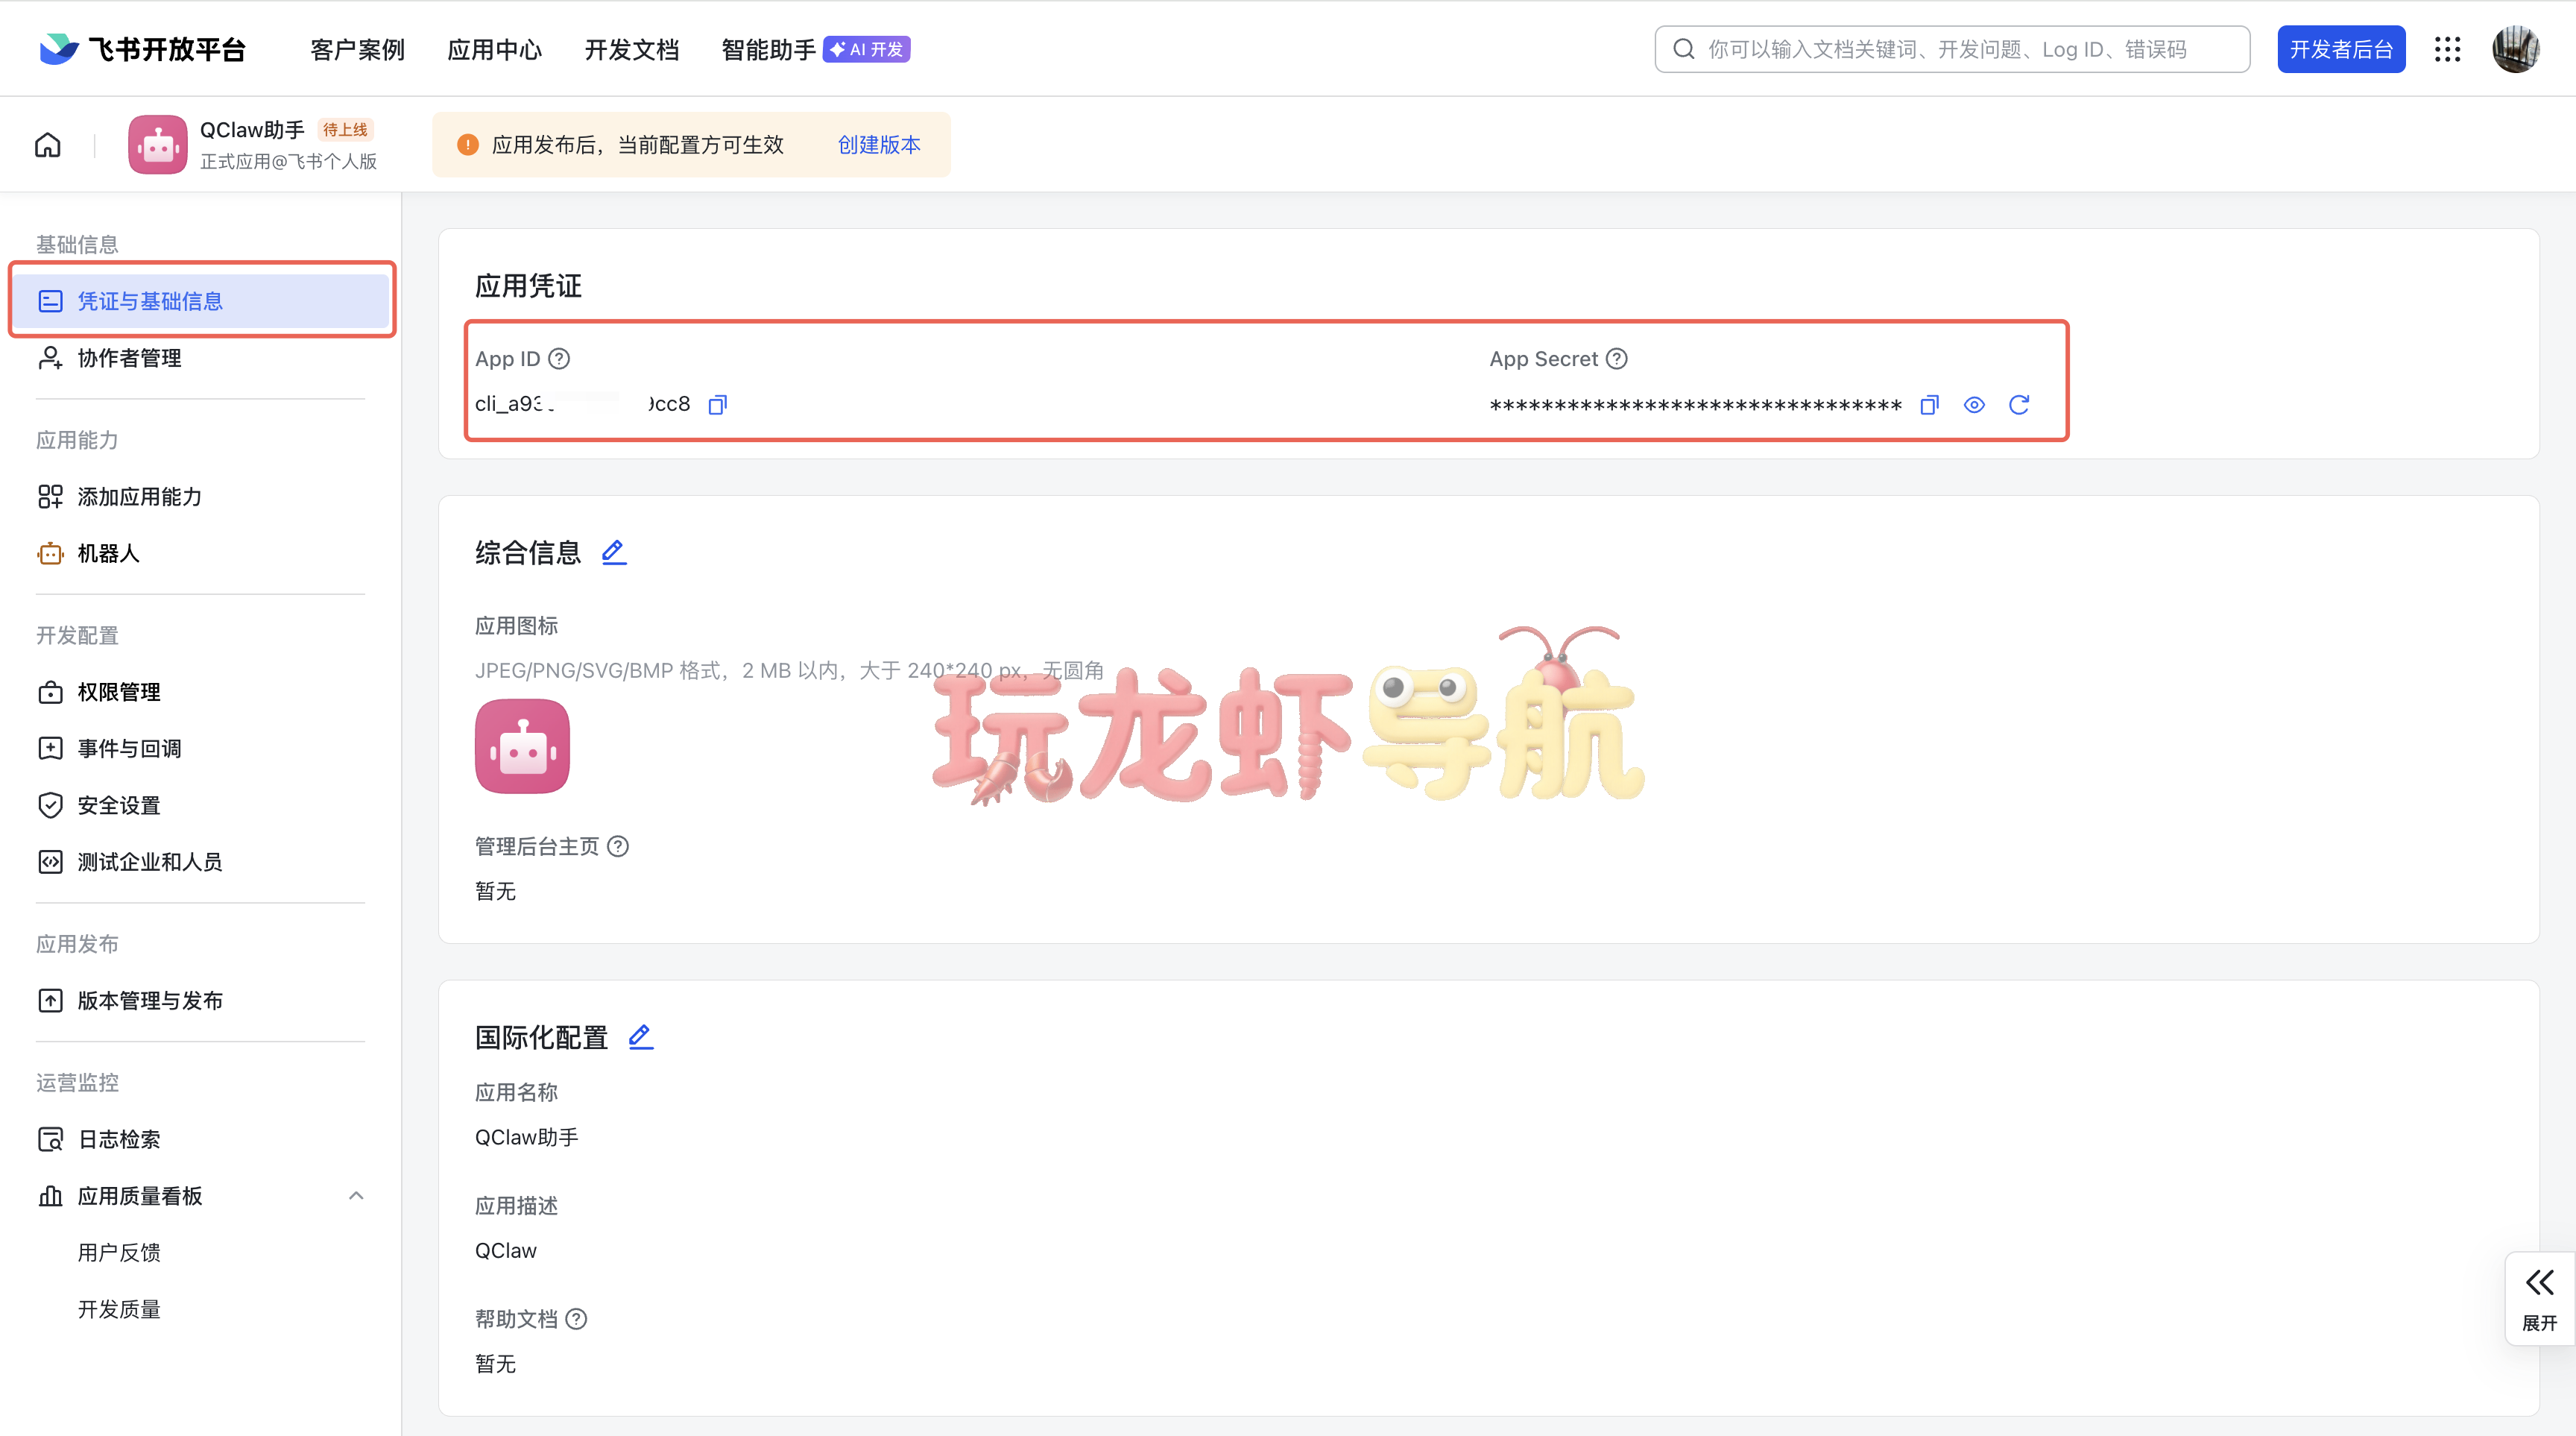2576x1436 pixels.
Task: Open the home icon in breadcrumb bar
Action: coord(48,145)
